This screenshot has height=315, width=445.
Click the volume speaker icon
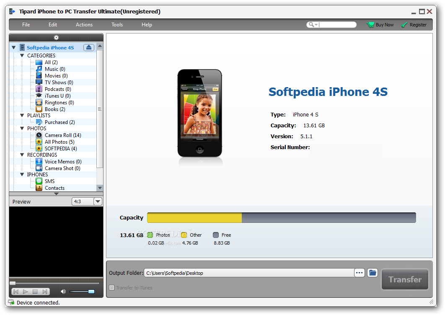coord(63,292)
